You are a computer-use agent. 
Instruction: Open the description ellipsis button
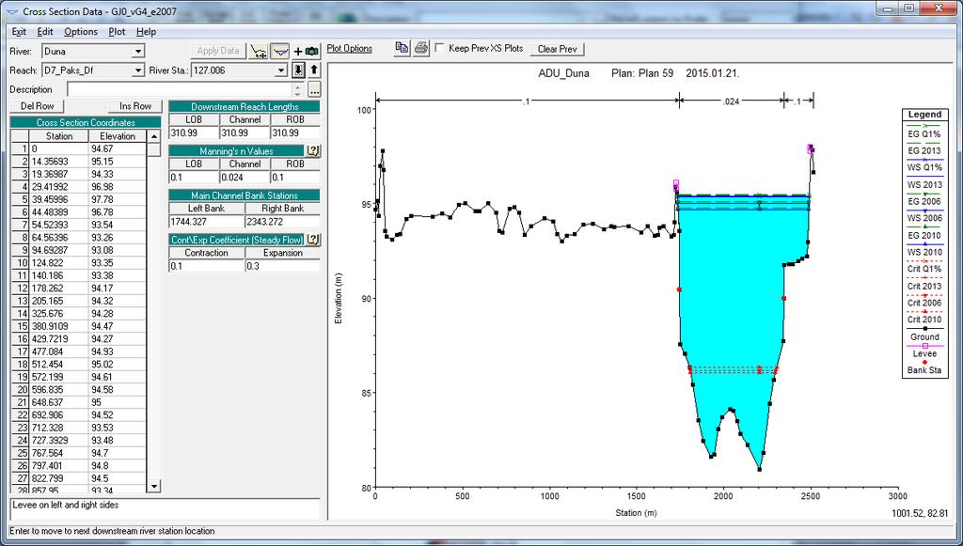[314, 89]
